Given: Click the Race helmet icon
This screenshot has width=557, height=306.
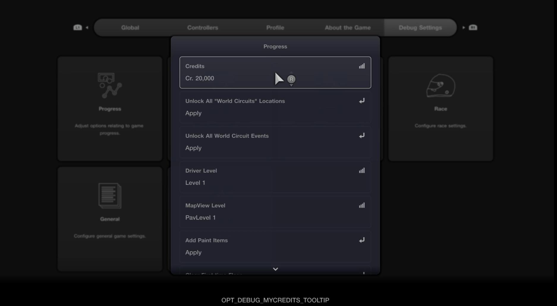Looking at the screenshot, I should point(440,86).
